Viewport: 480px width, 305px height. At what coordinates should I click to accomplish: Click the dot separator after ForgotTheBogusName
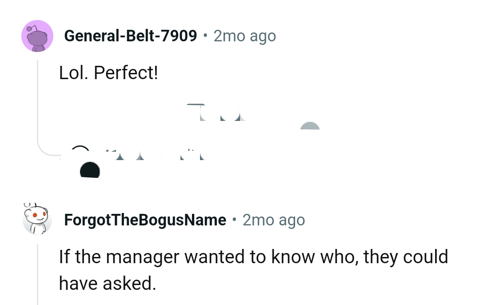[x=234, y=220]
